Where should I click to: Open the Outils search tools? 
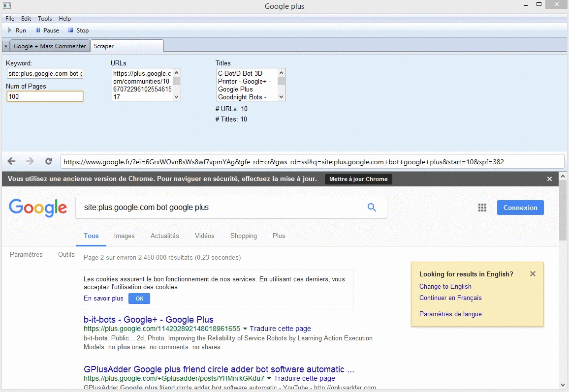(x=66, y=255)
